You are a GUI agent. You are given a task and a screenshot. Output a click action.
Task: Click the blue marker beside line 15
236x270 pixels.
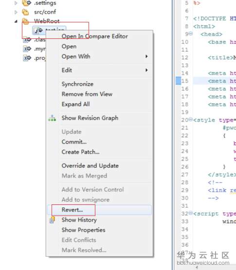tap(178, 81)
